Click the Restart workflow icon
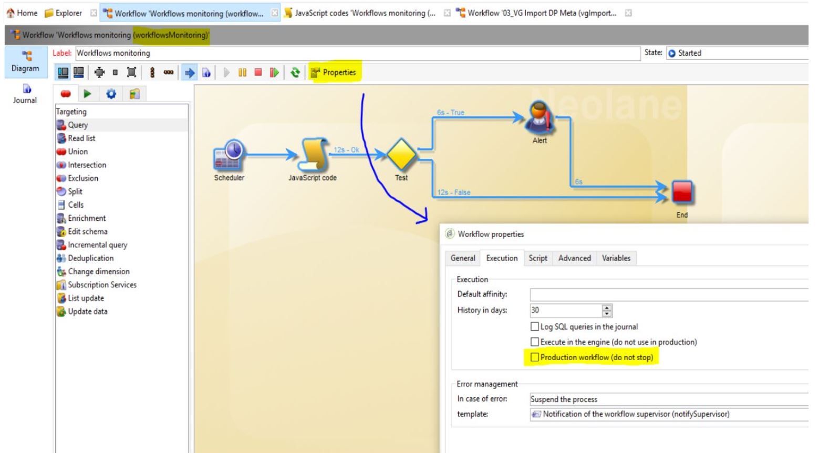Image resolution: width=819 pixels, height=453 pixels. pyautogui.click(x=274, y=73)
